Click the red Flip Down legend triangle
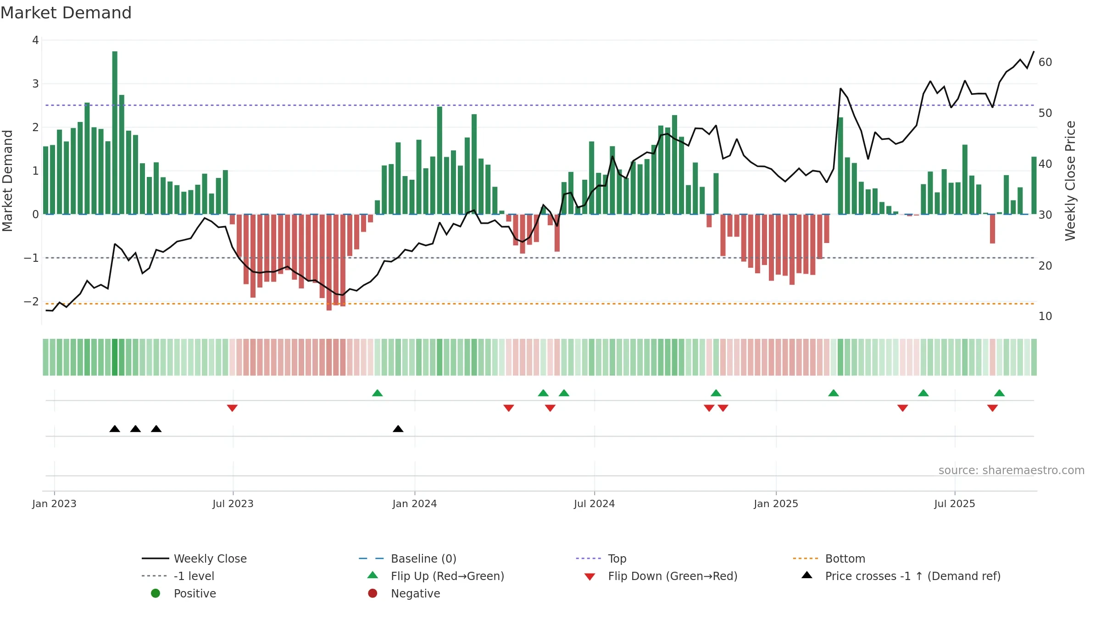This screenshot has width=1101, height=619. [x=590, y=577]
